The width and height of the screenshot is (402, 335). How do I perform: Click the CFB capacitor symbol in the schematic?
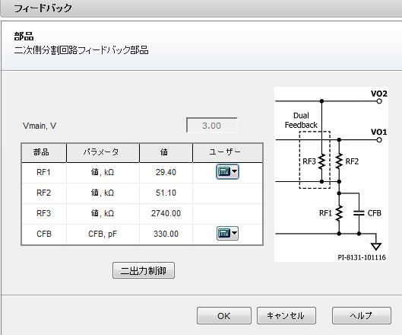359,213
